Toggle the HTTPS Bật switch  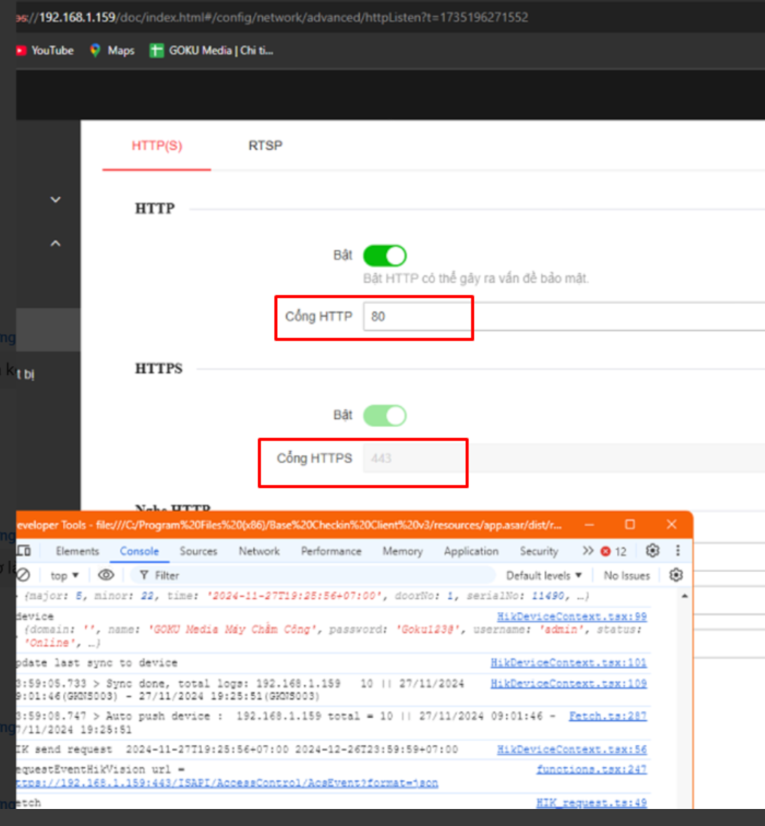tap(385, 416)
